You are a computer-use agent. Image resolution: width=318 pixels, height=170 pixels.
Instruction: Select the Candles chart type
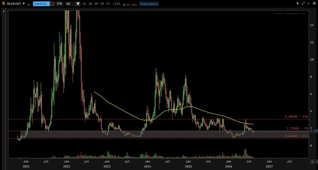click(x=41, y=4)
